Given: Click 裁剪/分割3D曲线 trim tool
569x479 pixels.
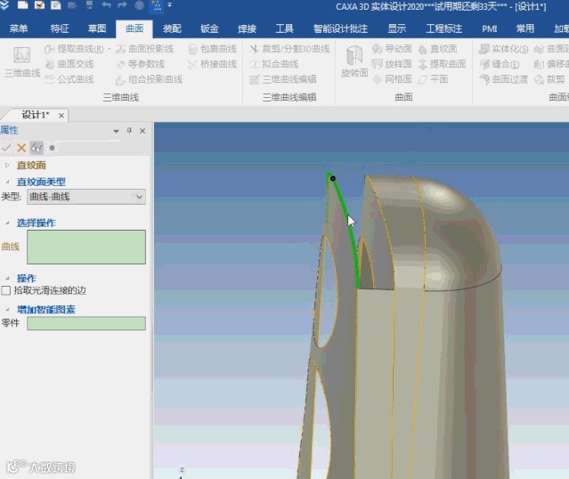Looking at the screenshot, I should tap(289, 49).
